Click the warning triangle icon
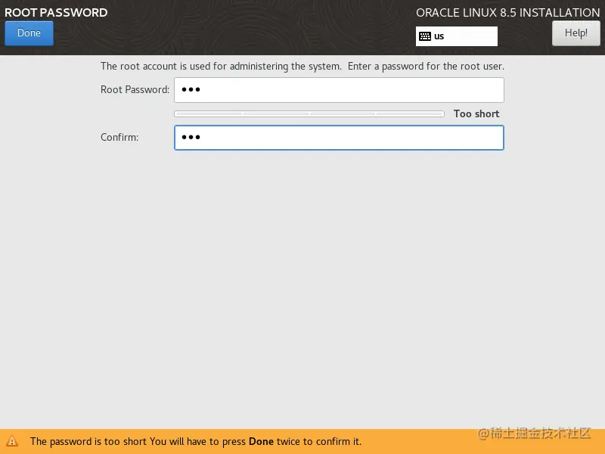Image resolution: width=605 pixels, height=454 pixels. point(12,441)
